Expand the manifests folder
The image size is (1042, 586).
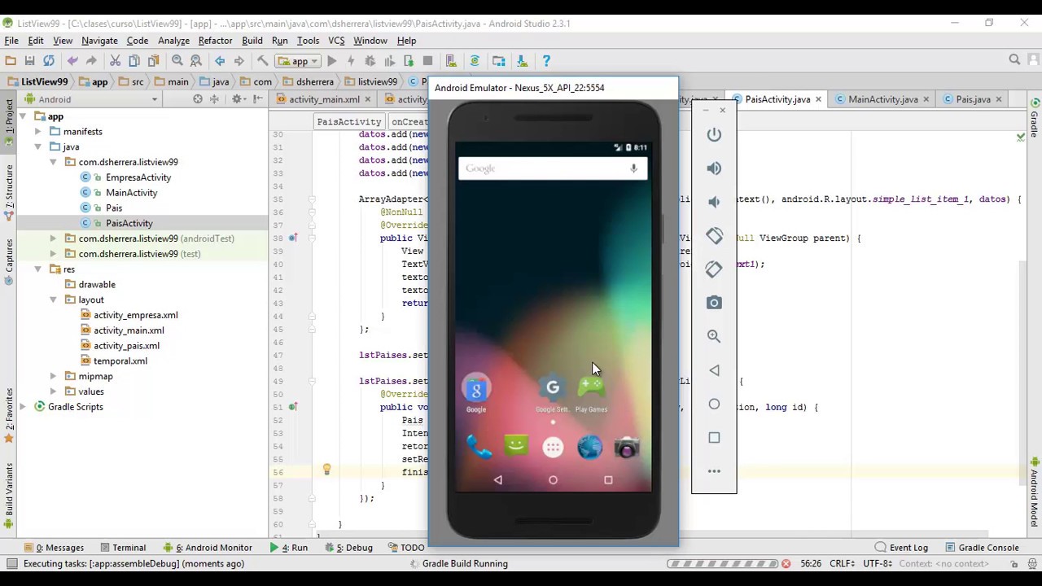click(37, 132)
